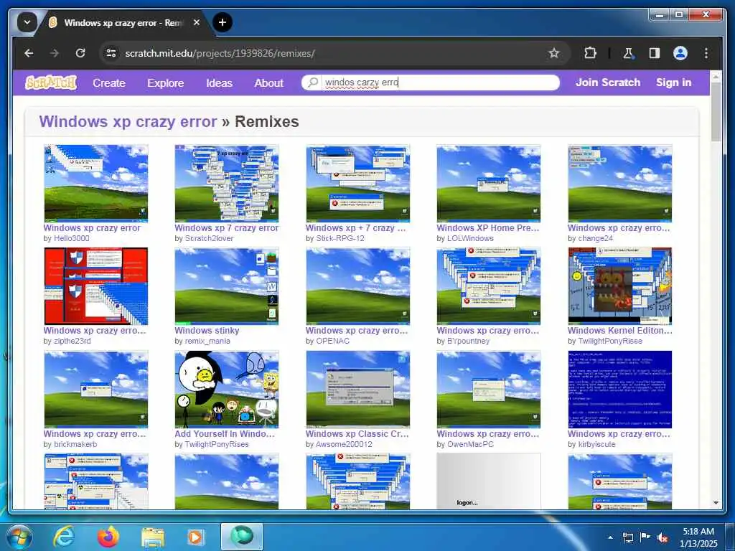Click the Scratch logo

pos(51,83)
